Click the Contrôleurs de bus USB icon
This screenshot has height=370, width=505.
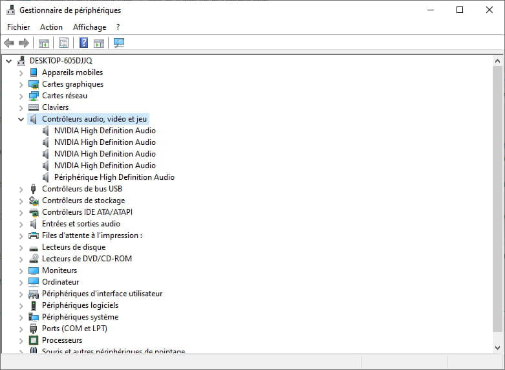point(34,189)
